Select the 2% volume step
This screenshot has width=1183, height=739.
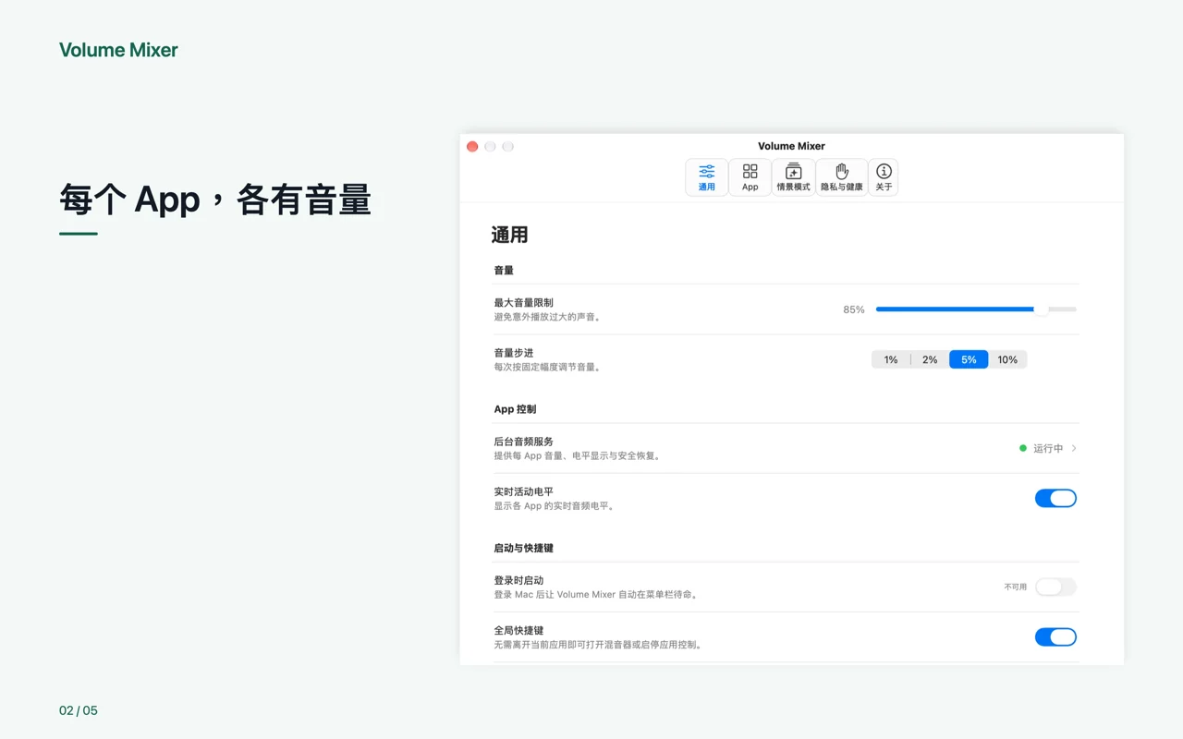930,359
